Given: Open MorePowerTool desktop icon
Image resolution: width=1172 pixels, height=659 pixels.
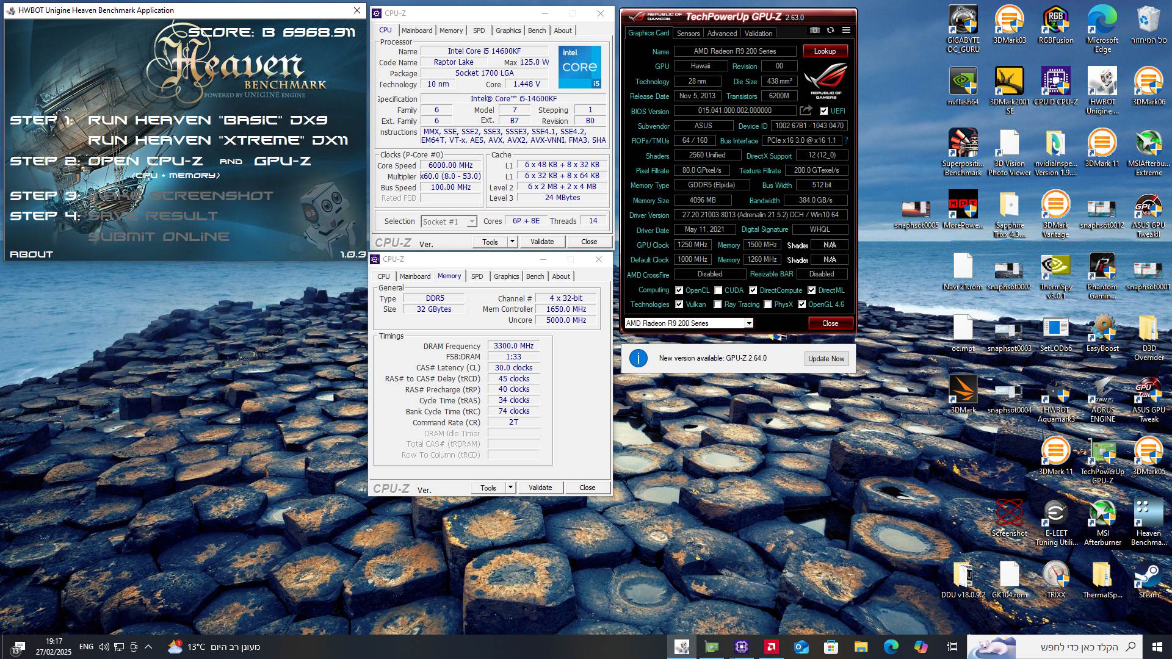Looking at the screenshot, I should pos(963,209).
